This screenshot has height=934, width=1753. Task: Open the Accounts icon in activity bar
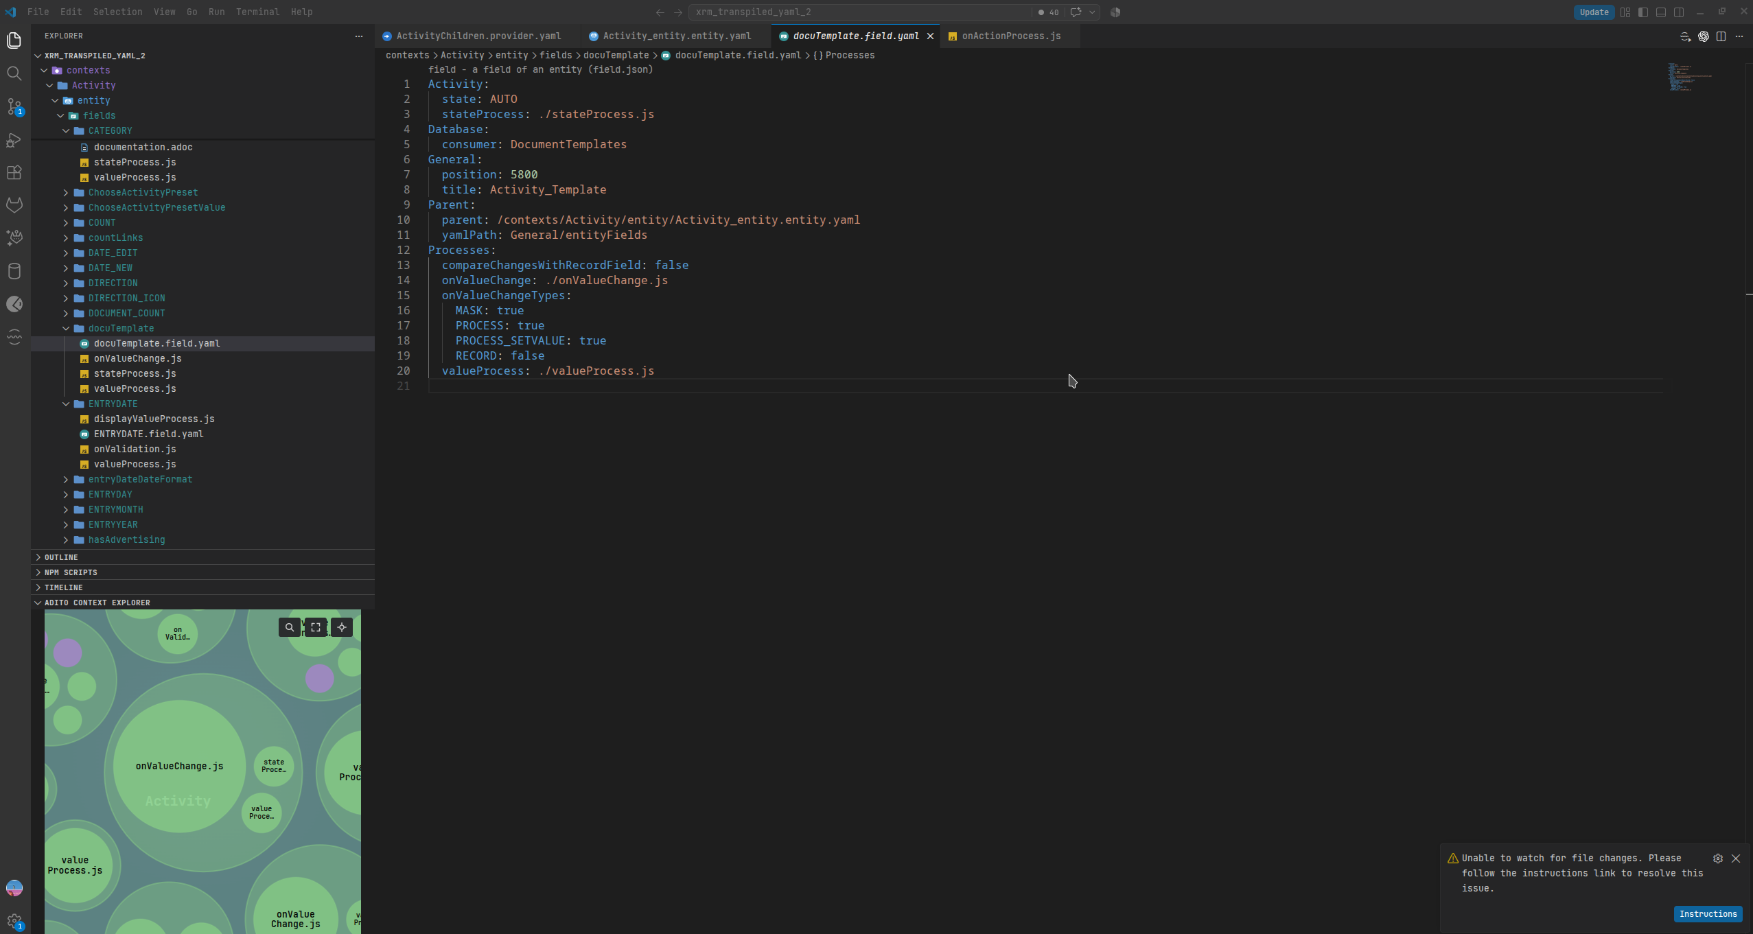click(14, 888)
